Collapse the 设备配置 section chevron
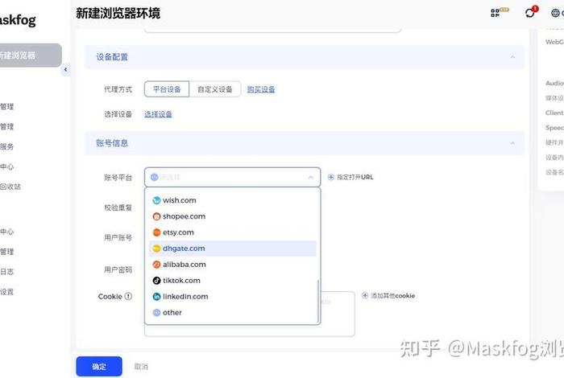The image size is (564, 378). point(512,57)
